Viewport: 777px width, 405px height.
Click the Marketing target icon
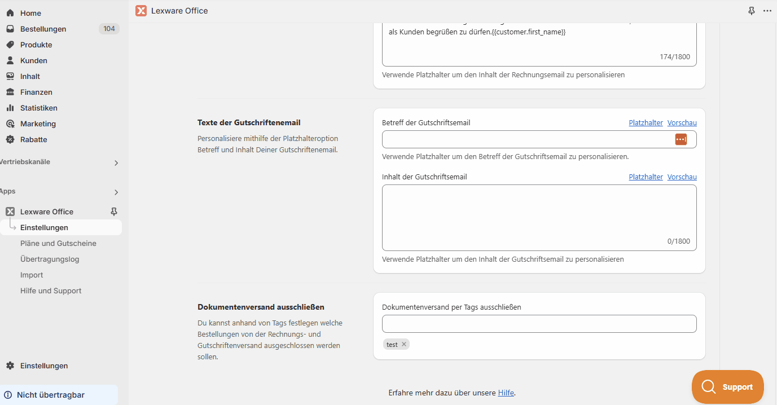point(10,124)
